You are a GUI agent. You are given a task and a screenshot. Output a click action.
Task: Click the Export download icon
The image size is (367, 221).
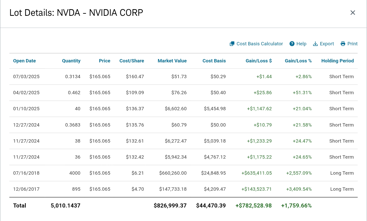(x=315, y=44)
